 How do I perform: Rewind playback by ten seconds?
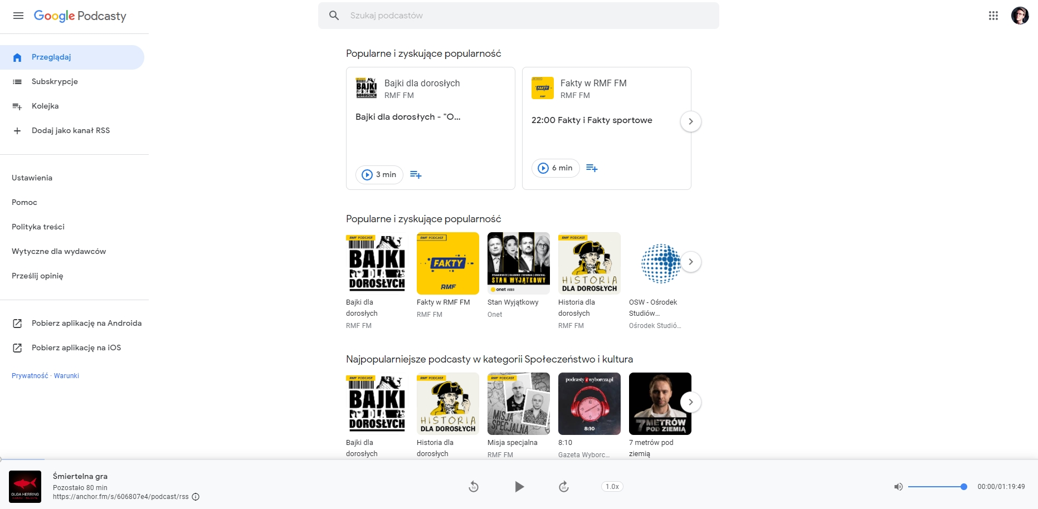point(474,487)
